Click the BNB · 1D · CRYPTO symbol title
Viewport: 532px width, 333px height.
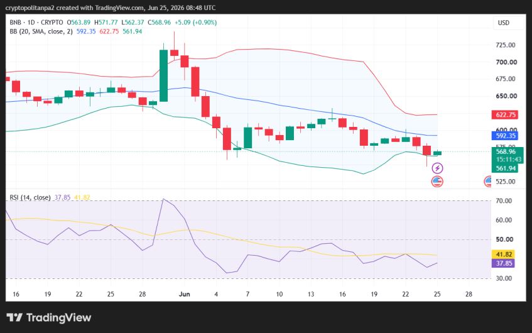click(36, 23)
